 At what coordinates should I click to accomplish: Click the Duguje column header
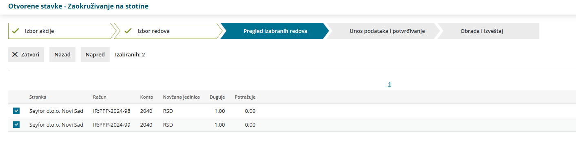217,97
